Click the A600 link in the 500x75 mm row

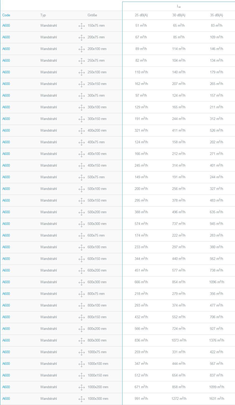click(6, 177)
